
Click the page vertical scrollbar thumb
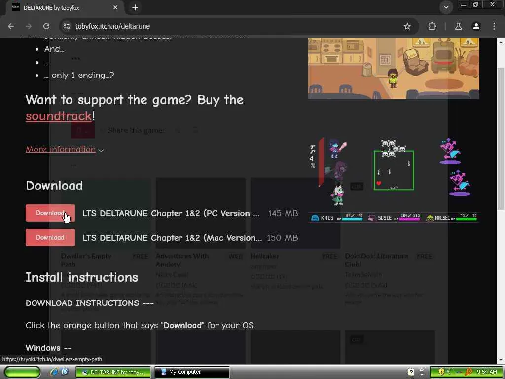coord(501,139)
